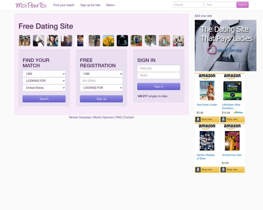Click the MoiPourToi logo
The image size is (263, 210).
pyautogui.click(x=31, y=5)
